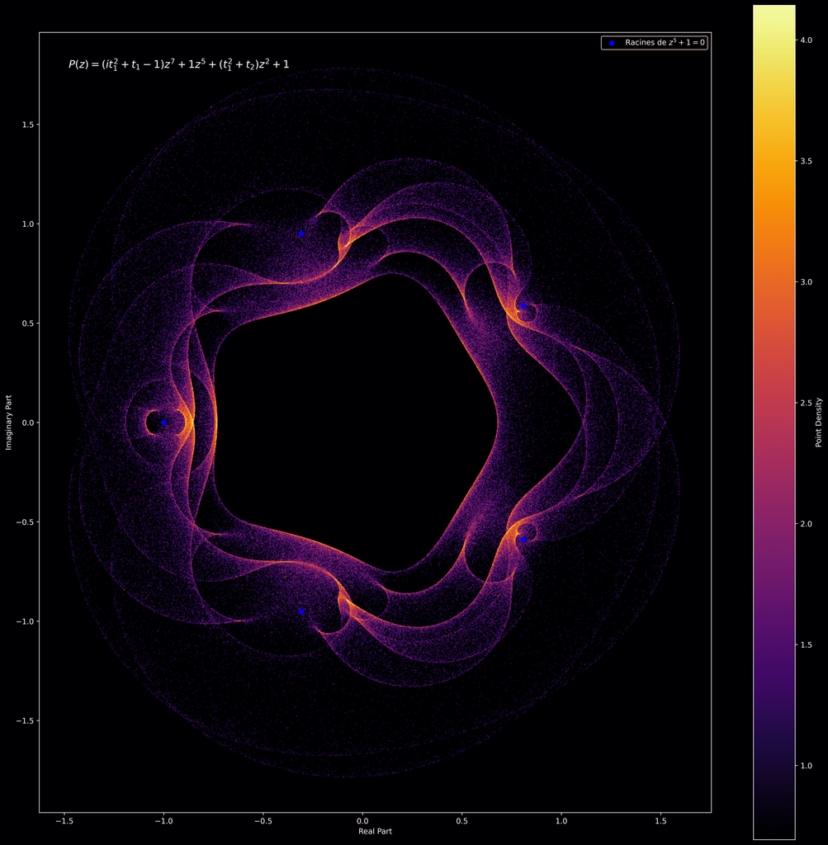
Task: Click y-axis tick label 1.5 on Imaginary axis
Action: click(x=27, y=125)
